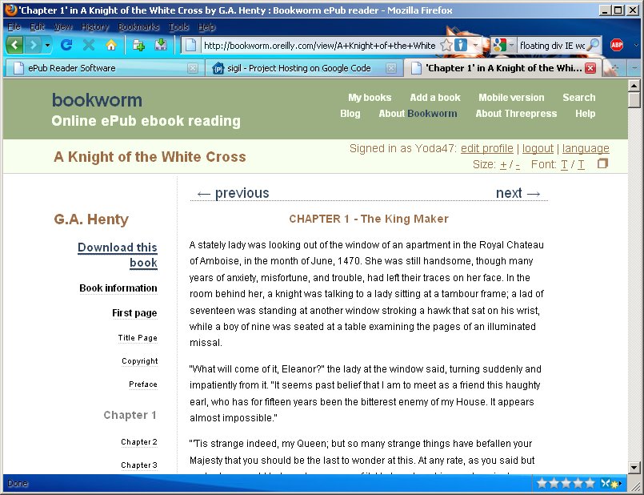This screenshot has height=495, width=644.
Task: Go to the Home page icon
Action: 111,45
